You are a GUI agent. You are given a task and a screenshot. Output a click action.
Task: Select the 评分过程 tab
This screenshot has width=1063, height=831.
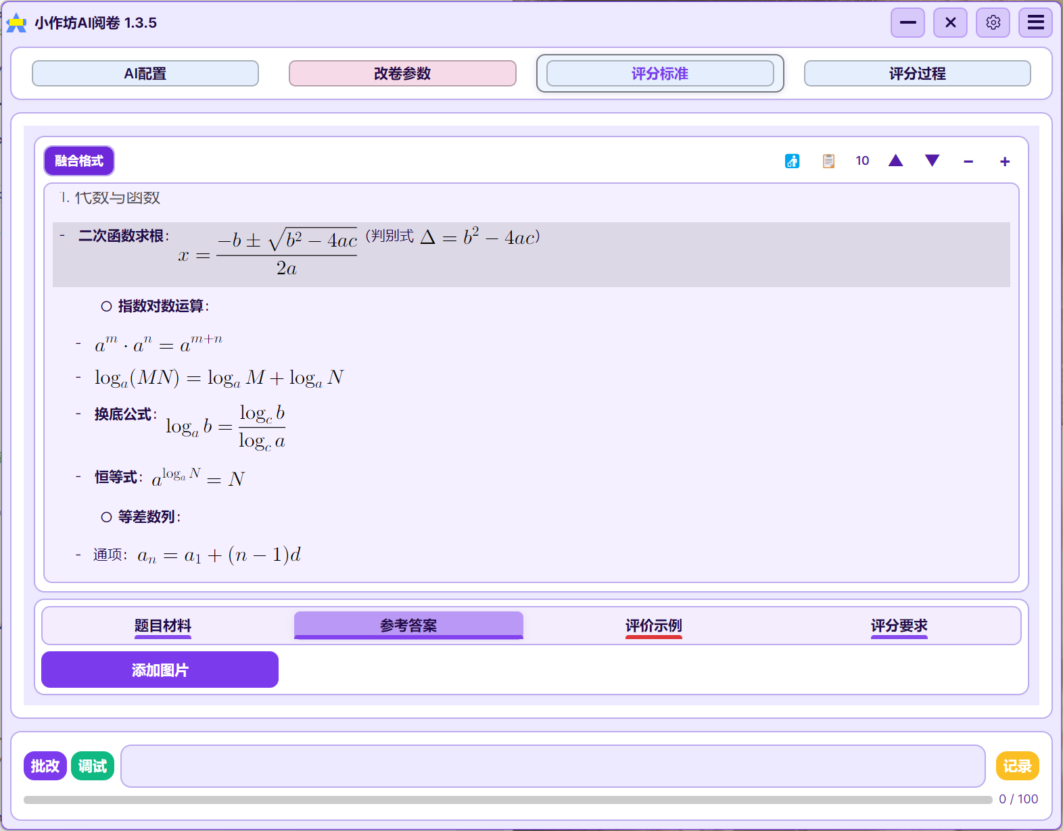coord(917,74)
